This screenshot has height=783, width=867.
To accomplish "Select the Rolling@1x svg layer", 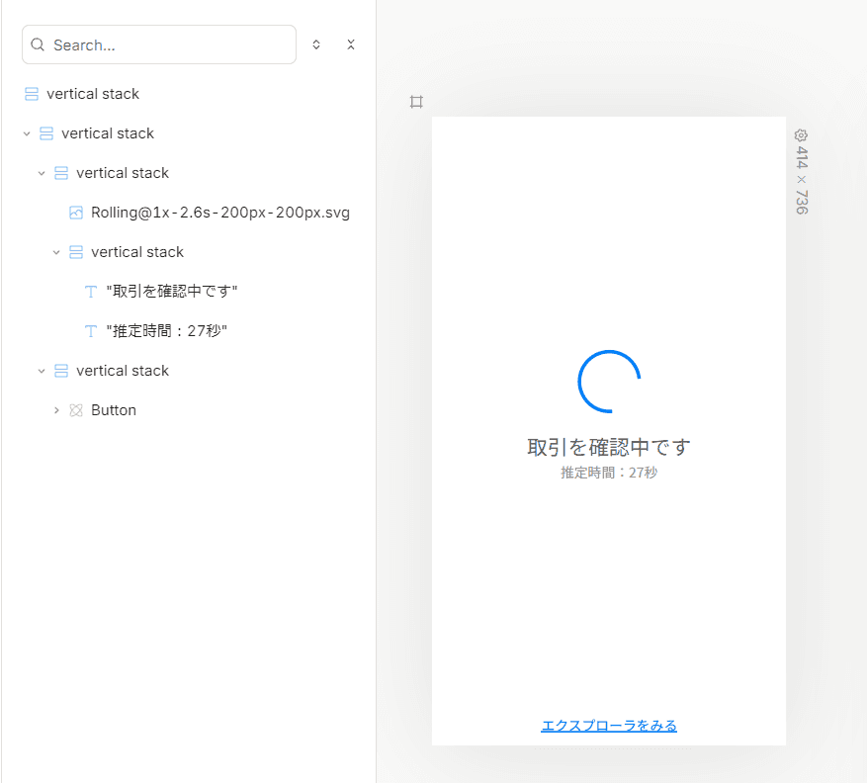I will [220, 213].
